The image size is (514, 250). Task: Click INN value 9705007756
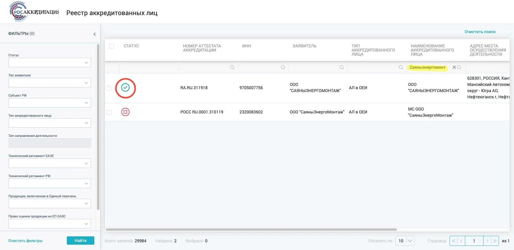point(251,88)
